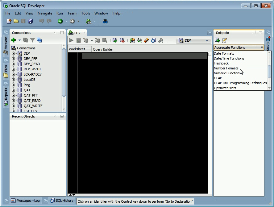Image resolution: width=274 pixels, height=207 pixels.
Task: Expand the LocalDB connection node
Action: (x=13, y=80)
